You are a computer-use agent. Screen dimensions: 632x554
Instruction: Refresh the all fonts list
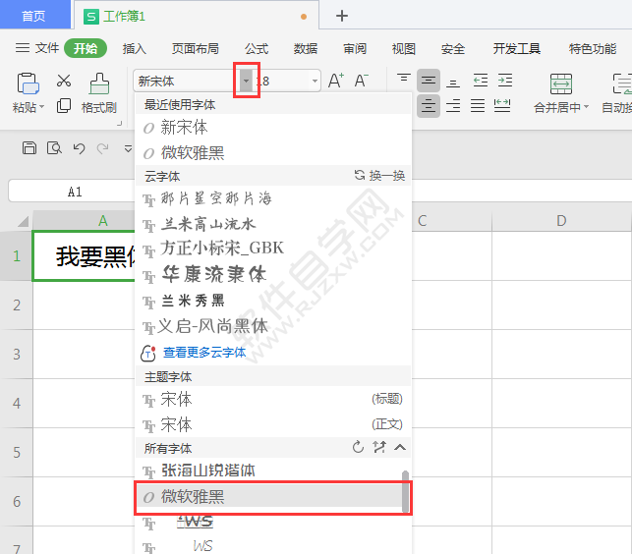pyautogui.click(x=358, y=447)
